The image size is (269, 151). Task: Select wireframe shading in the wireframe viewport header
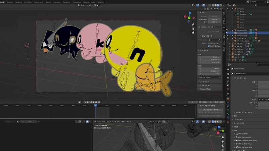[x=213, y=121]
